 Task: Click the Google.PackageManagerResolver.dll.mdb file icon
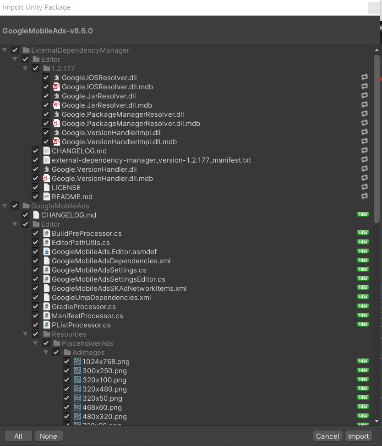(x=57, y=124)
